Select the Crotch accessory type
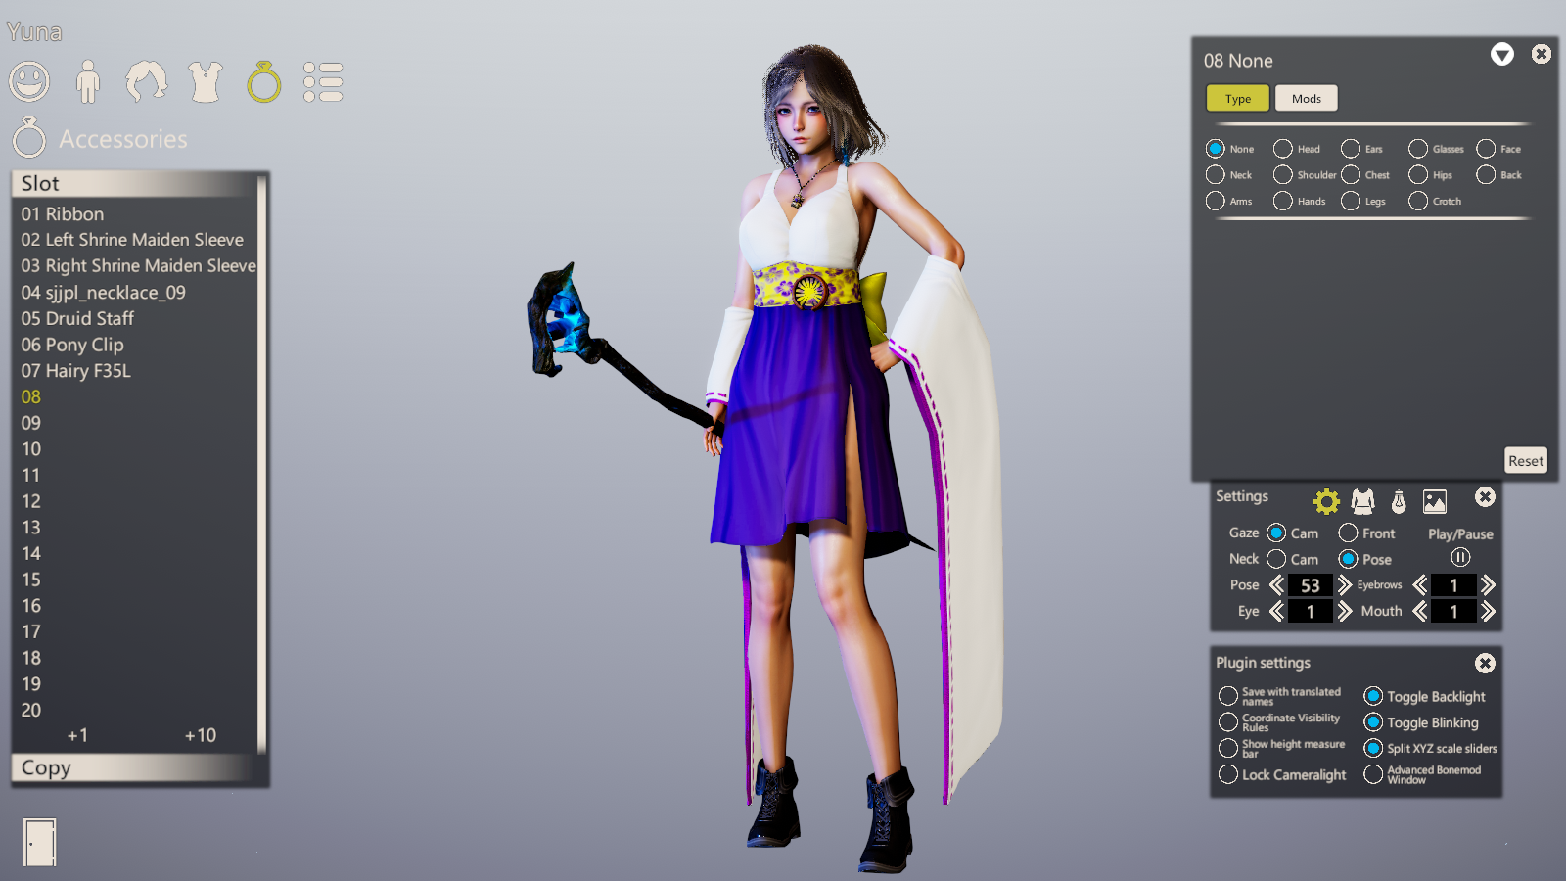This screenshot has width=1566, height=881. point(1418,201)
